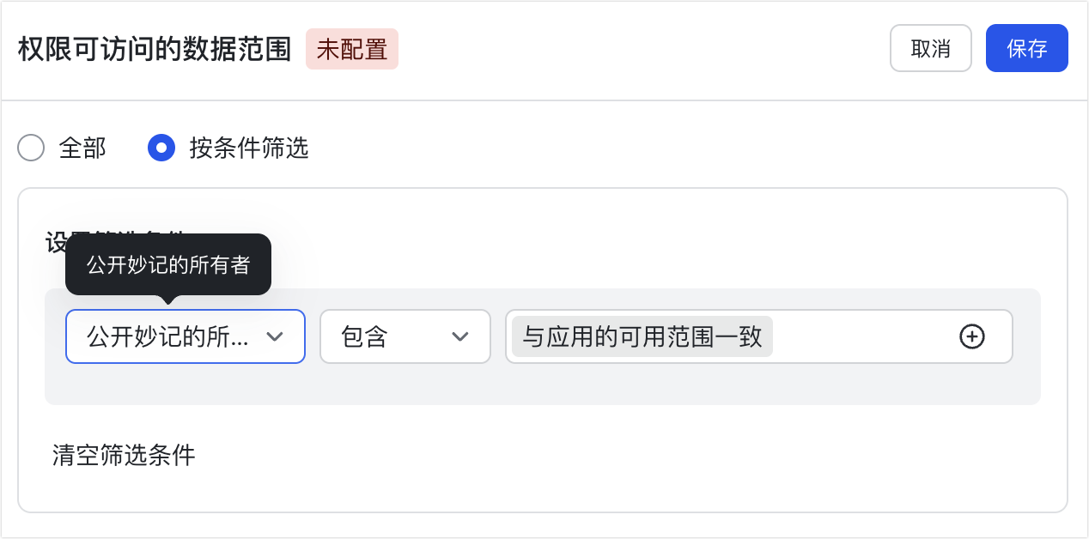1089x539 pixels.
Task: Click the 权限可访问的数据范围 title
Action: pos(155,50)
